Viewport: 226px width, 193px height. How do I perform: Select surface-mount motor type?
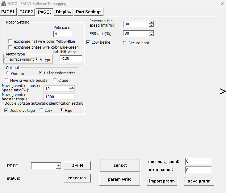6,59
